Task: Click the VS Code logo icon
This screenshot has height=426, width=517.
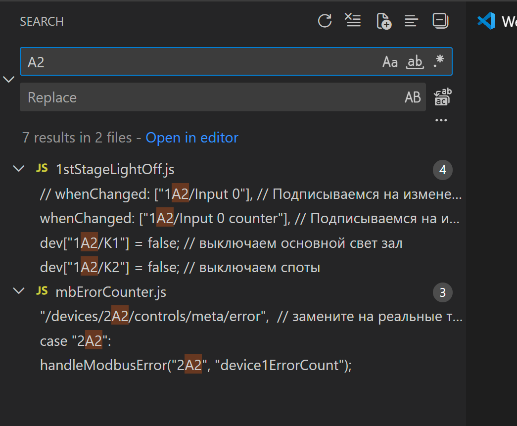Action: [x=486, y=21]
